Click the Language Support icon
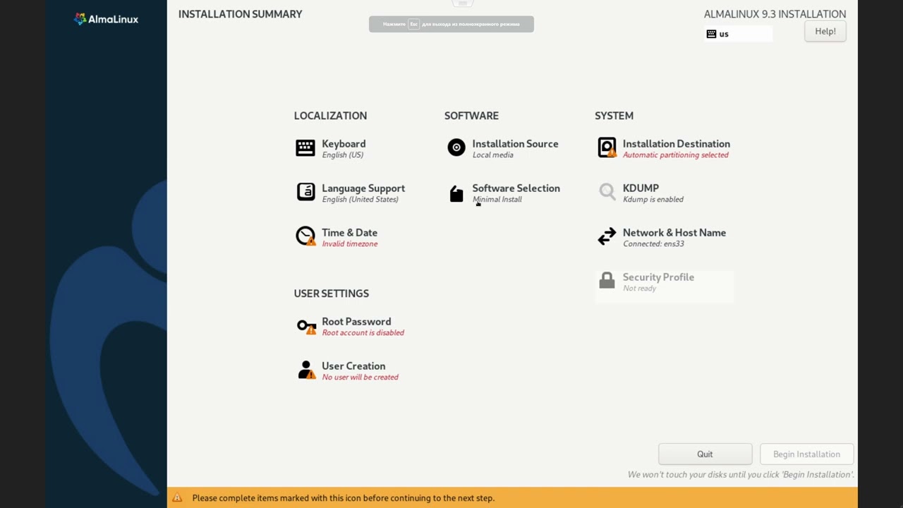This screenshot has width=903, height=508. click(305, 192)
